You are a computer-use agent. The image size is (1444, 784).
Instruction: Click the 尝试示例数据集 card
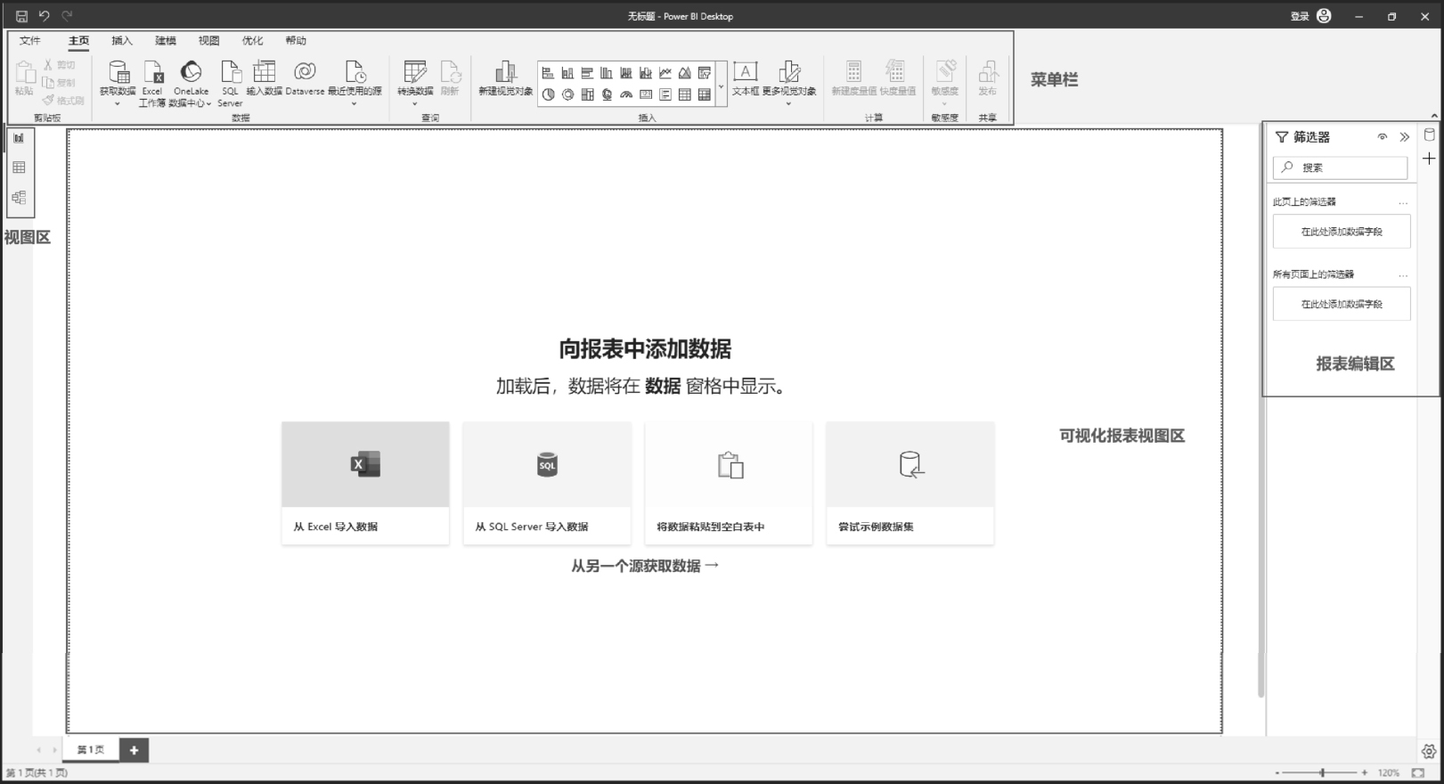coord(910,483)
